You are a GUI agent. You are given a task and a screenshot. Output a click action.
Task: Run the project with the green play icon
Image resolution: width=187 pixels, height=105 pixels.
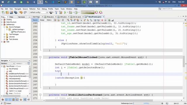(65, 12)
